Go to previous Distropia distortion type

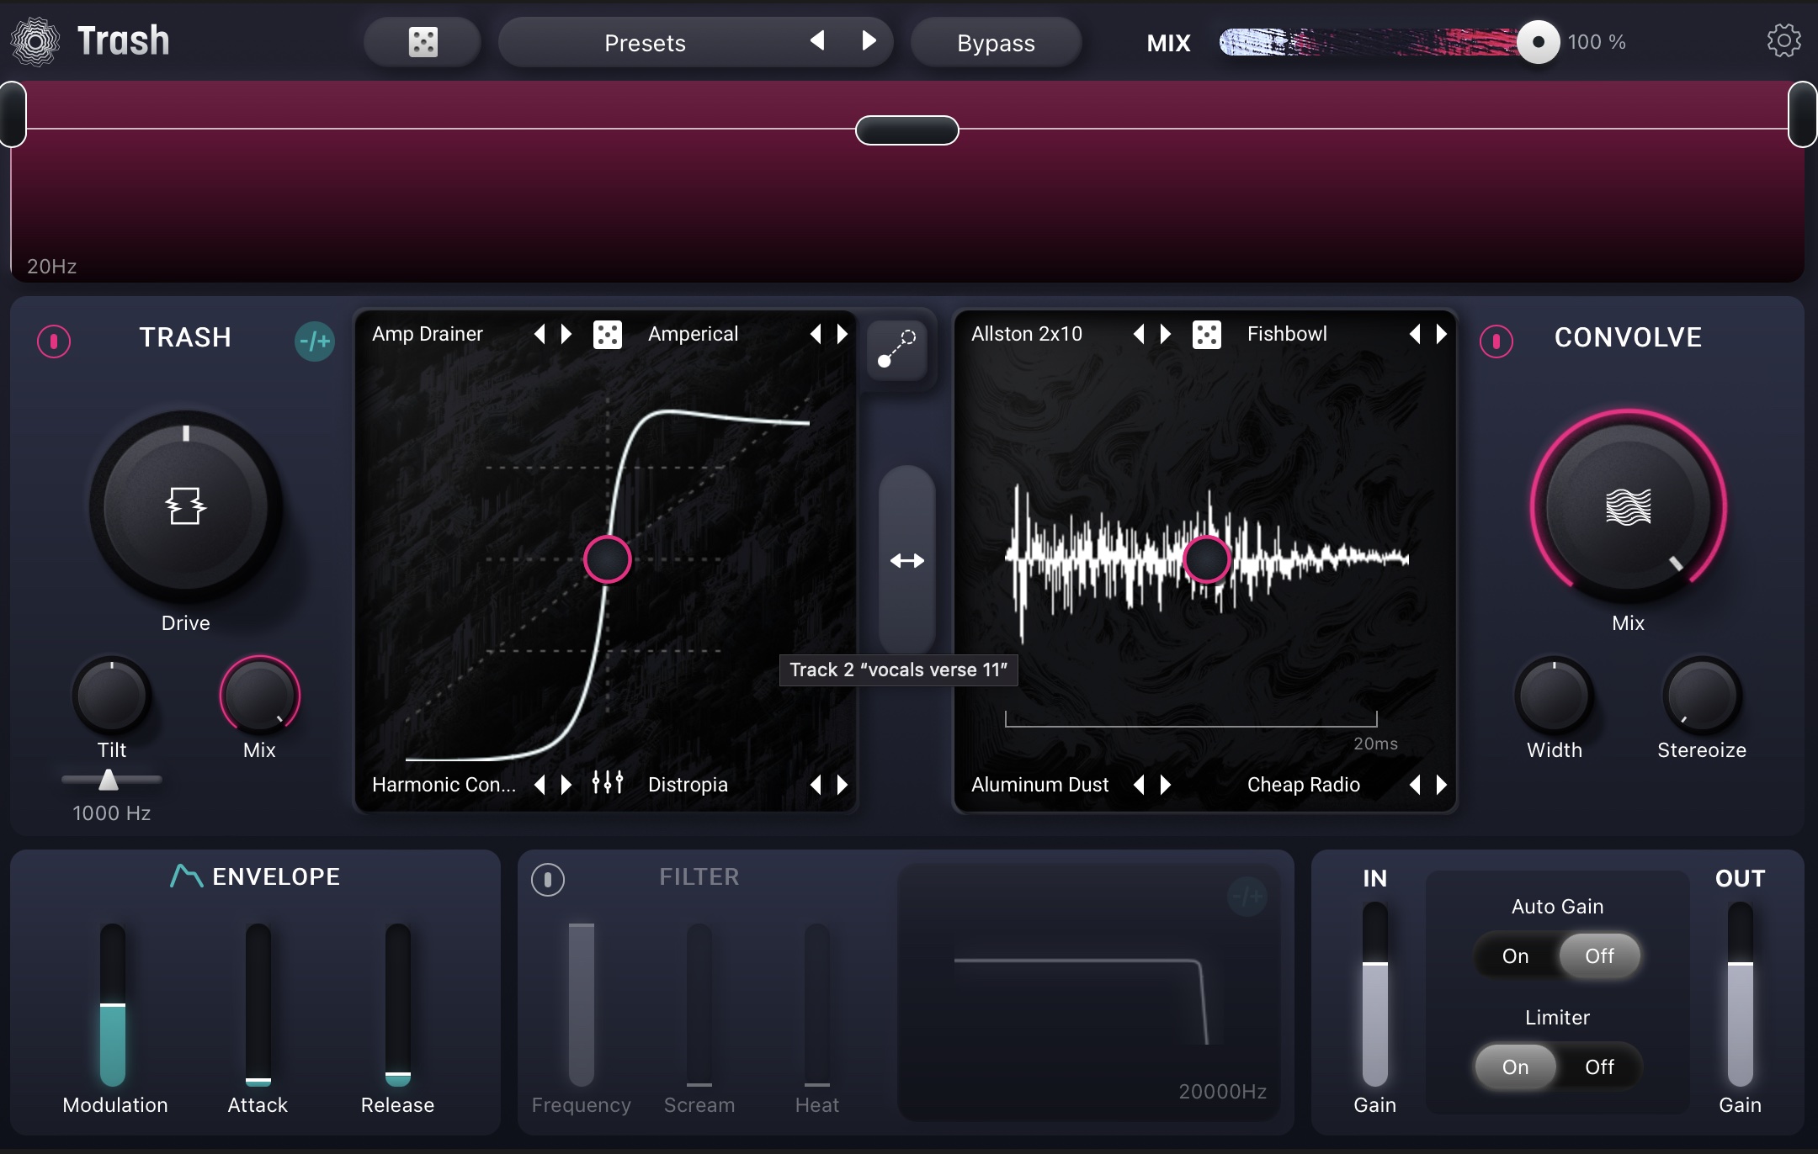[x=816, y=785]
